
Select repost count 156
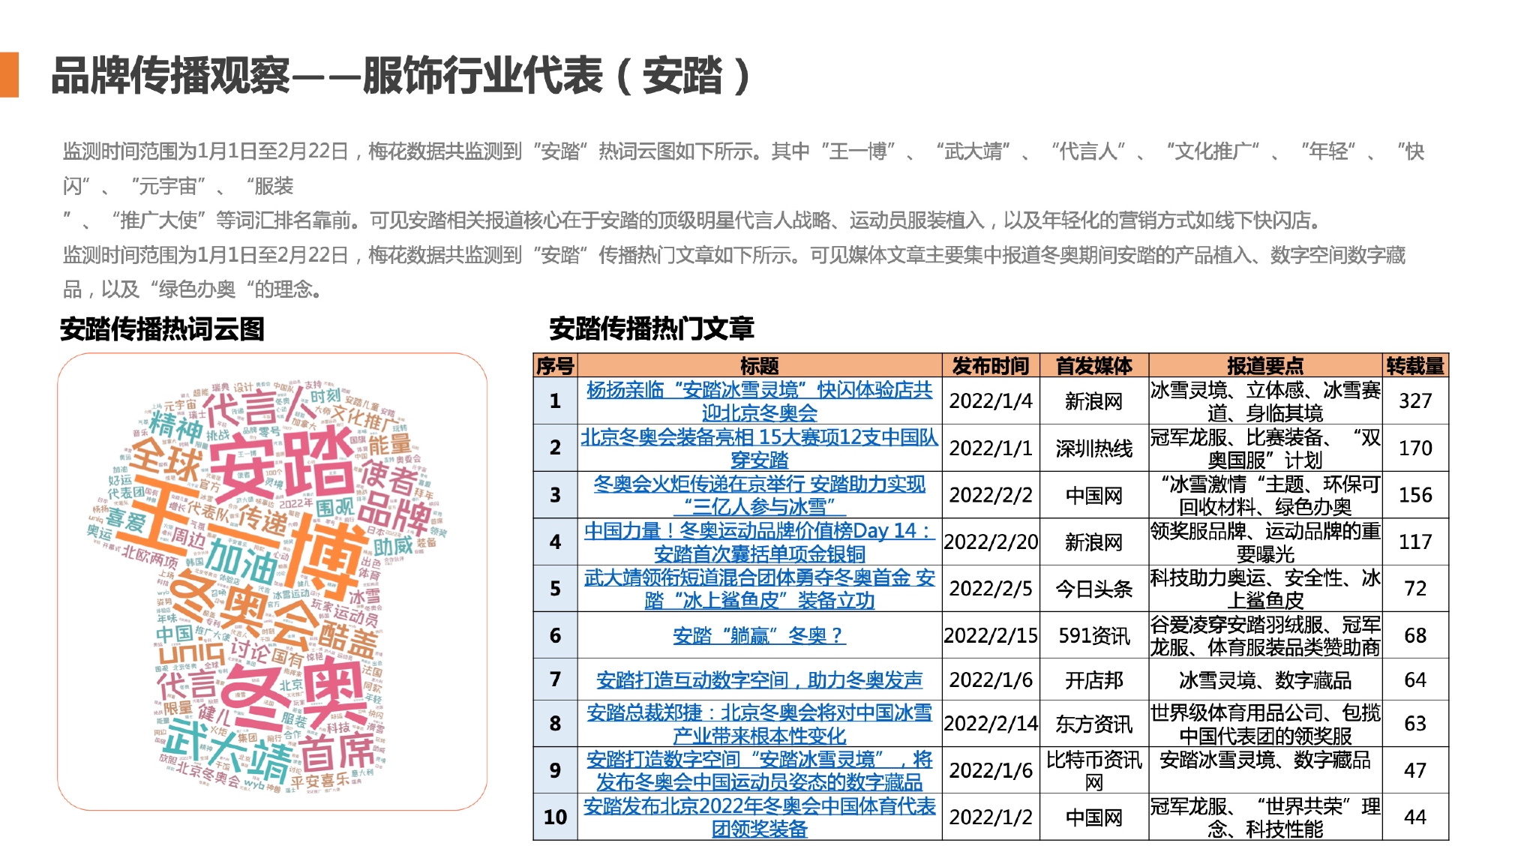coord(1415,495)
